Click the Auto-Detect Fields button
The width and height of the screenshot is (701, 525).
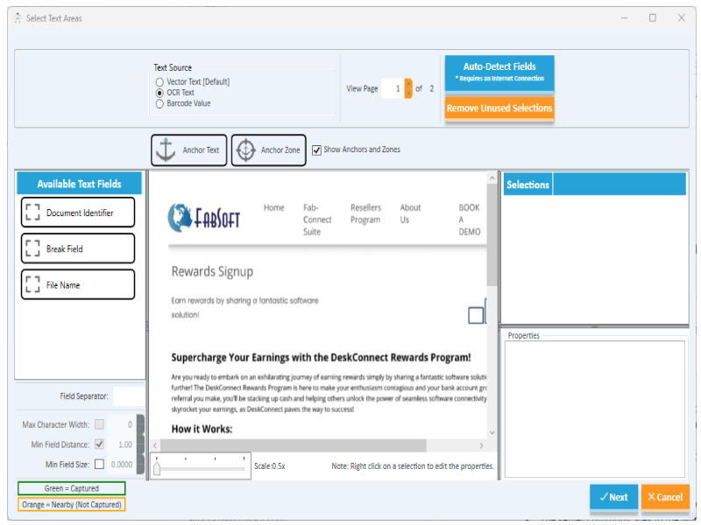[x=499, y=71]
